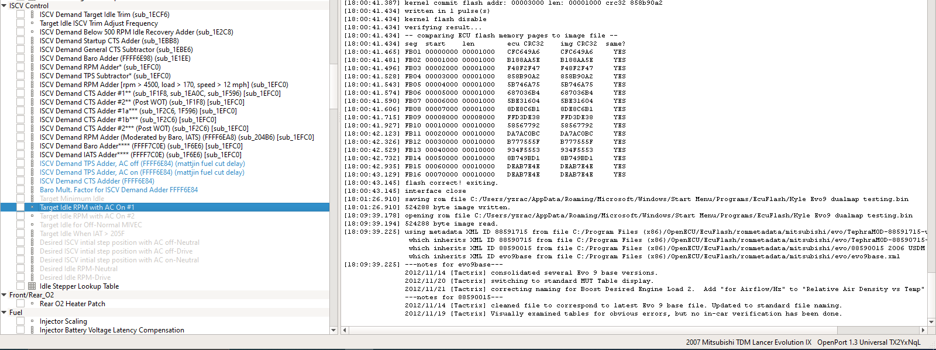Click the table icon beside Injector Battery Voltage Latency Compensation
936x350 pixels.
[x=32, y=330]
